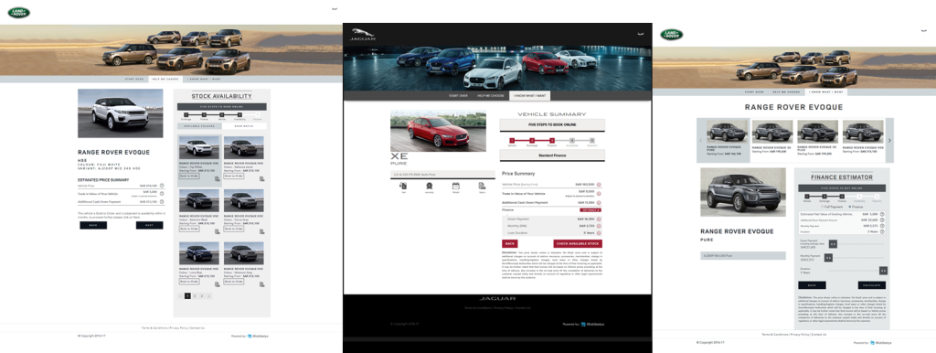The height and width of the screenshot is (353, 936).
Task: Switch to the AVAILABLE COLOURS tab in Stock Availability
Action: coord(199,126)
